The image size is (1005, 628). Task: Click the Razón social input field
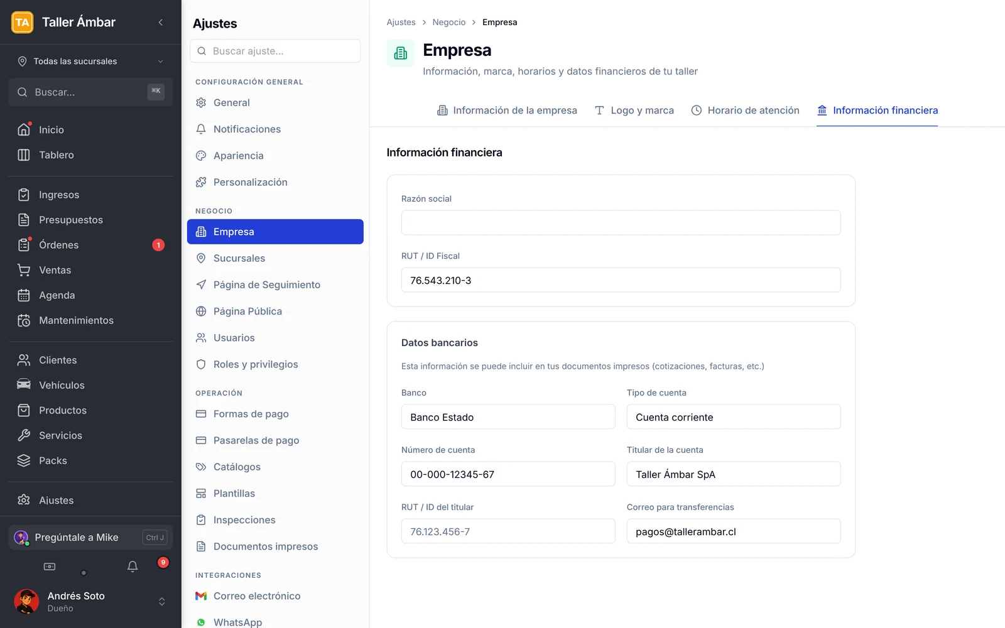621,223
